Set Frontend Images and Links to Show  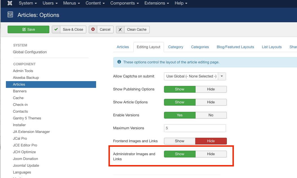pyautogui.click(x=179, y=141)
